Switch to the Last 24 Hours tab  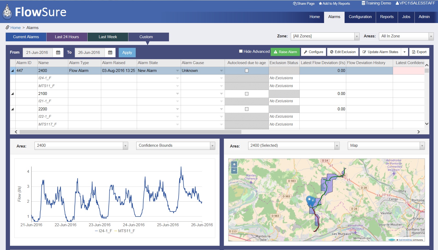(67, 37)
